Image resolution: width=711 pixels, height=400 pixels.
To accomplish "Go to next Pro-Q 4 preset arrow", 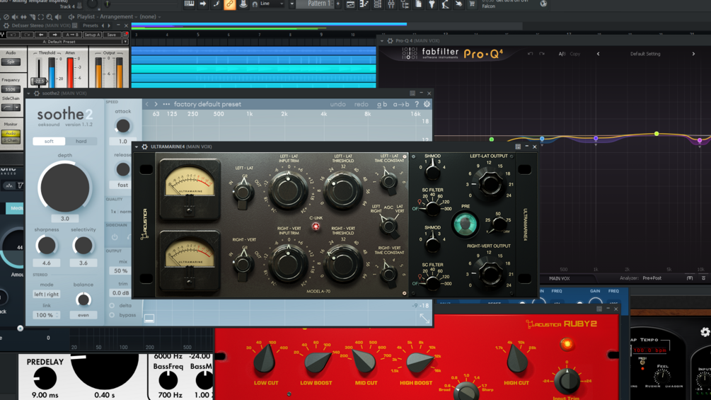I will click(x=693, y=54).
